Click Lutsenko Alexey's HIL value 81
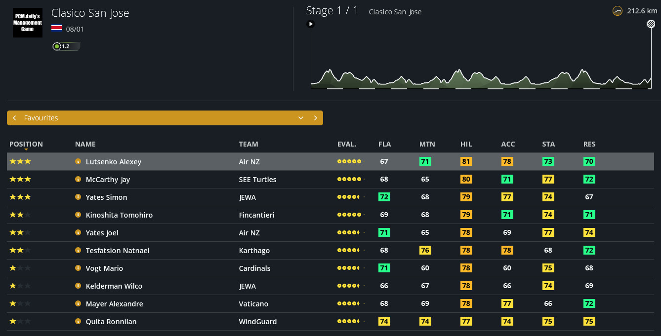This screenshot has height=336, width=661. [466, 161]
